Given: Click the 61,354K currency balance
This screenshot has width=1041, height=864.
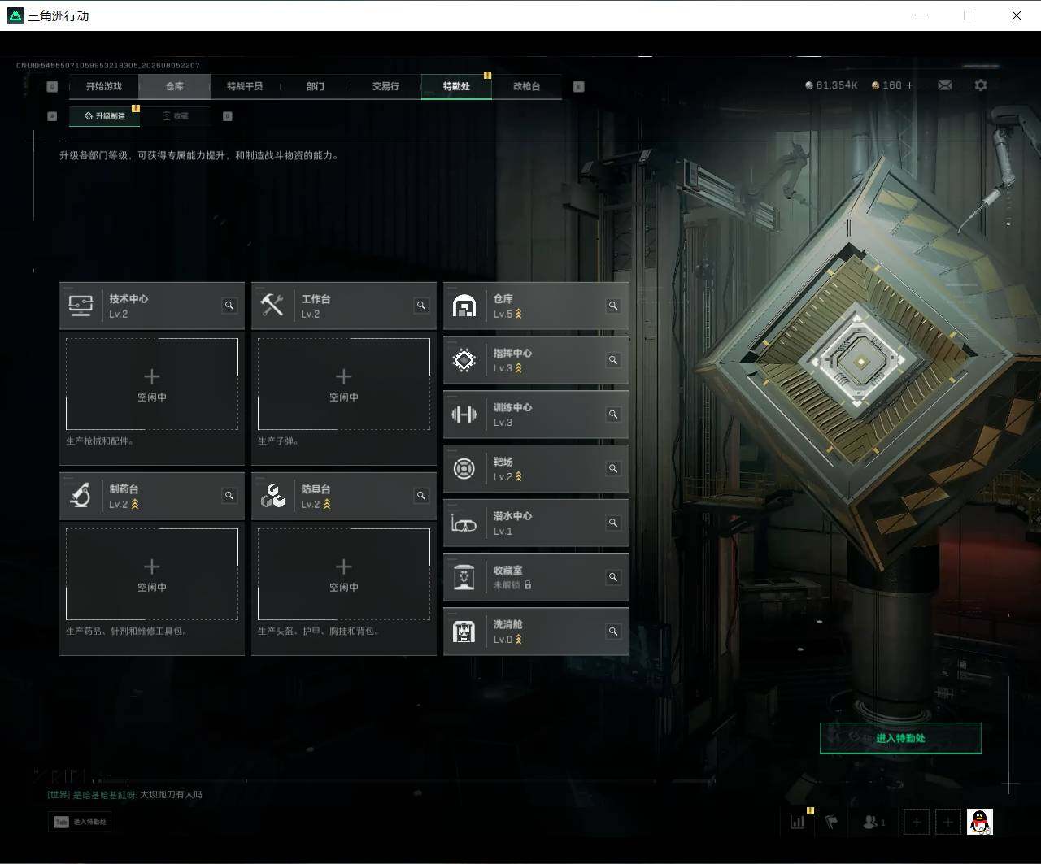Looking at the screenshot, I should tap(831, 85).
